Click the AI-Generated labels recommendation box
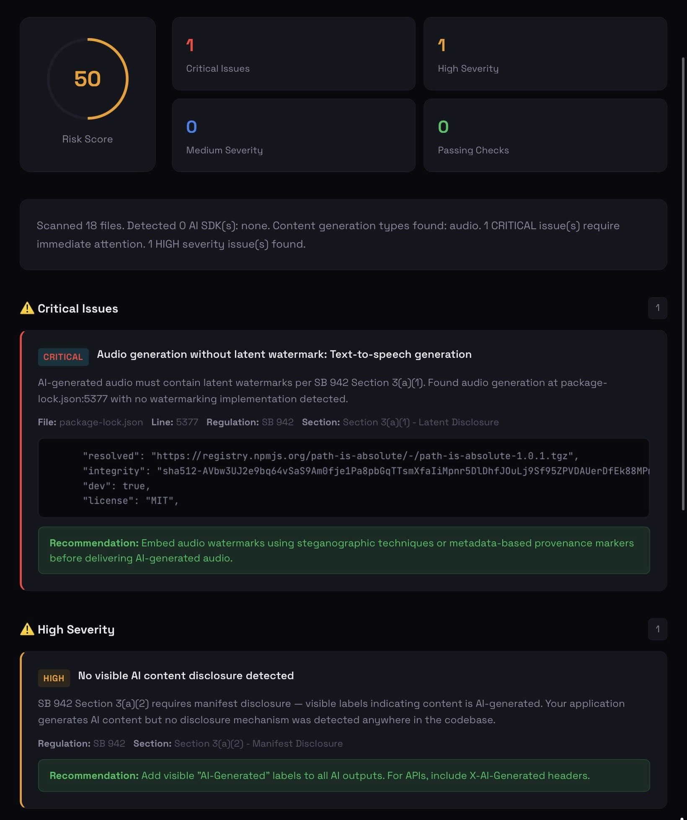 [343, 776]
